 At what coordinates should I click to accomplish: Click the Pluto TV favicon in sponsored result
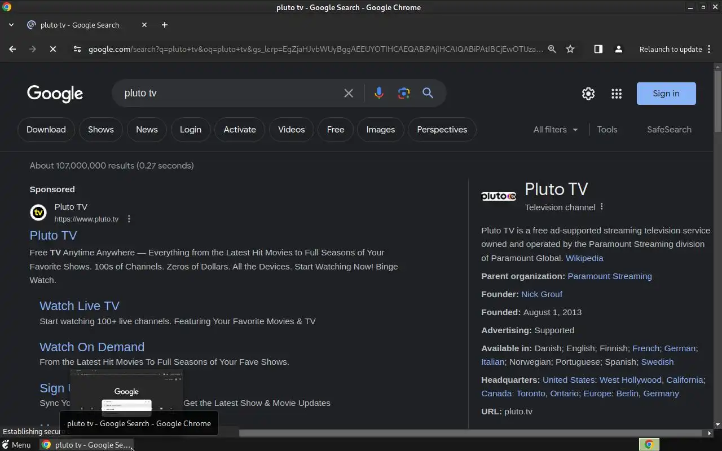click(x=38, y=213)
